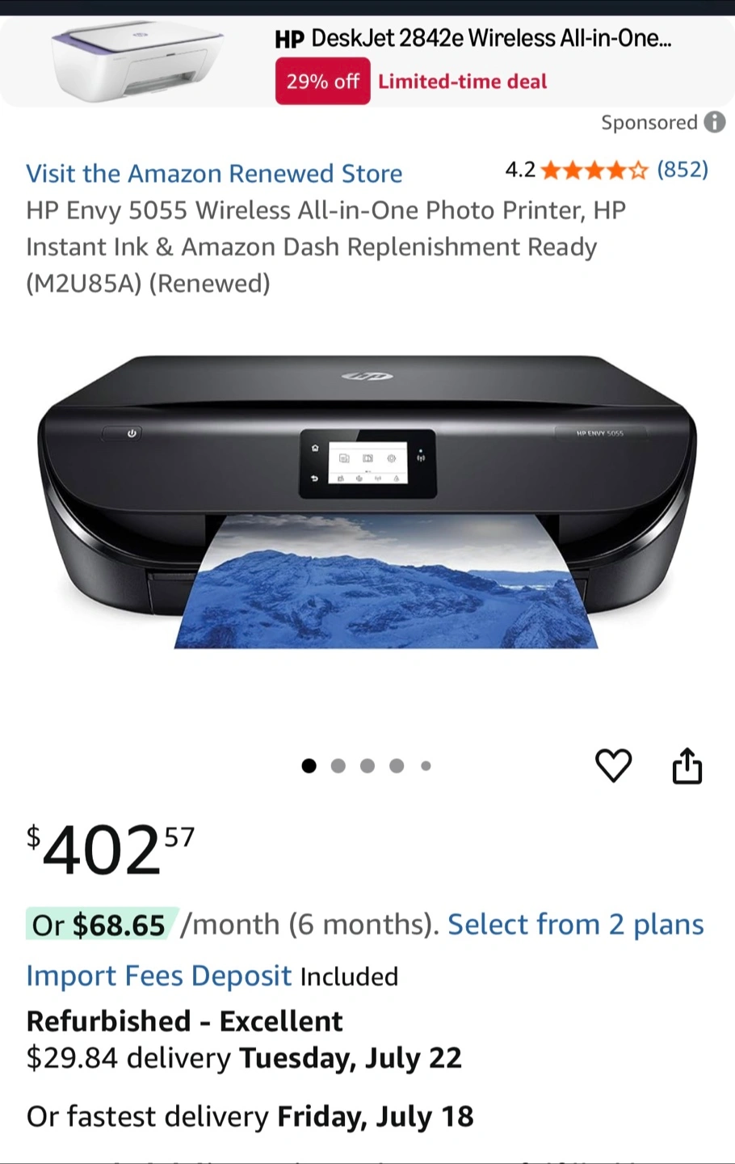Image resolution: width=735 pixels, height=1164 pixels.
Task: Select the fourth image carousel dot
Action: tap(397, 765)
